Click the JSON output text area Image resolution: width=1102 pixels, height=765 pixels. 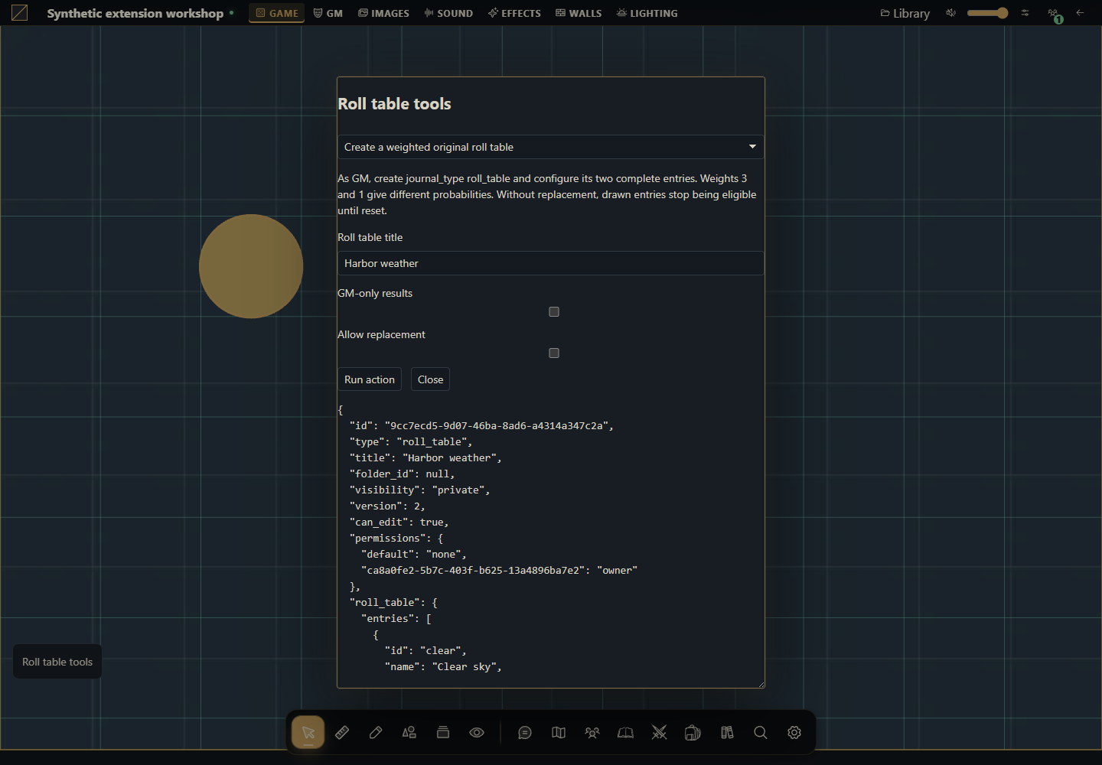[x=551, y=545]
